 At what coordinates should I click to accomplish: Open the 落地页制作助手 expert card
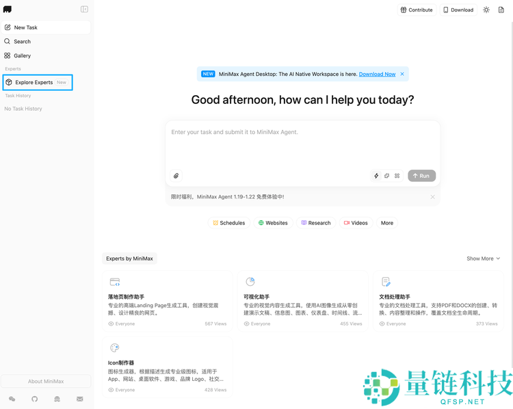(168, 301)
